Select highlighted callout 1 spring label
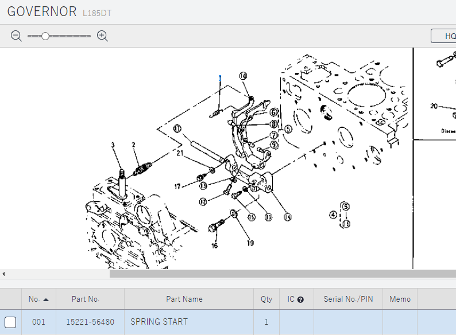Image resolution: width=456 pixels, height=335 pixels. (x=219, y=77)
